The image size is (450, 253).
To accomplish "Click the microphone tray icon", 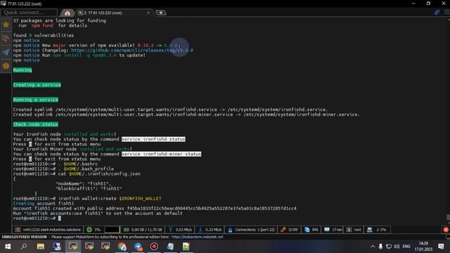I will click(x=380, y=247).
